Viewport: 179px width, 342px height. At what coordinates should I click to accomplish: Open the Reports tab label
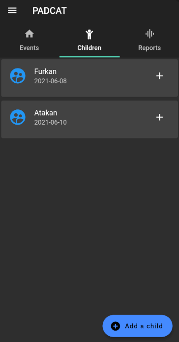click(x=149, y=48)
